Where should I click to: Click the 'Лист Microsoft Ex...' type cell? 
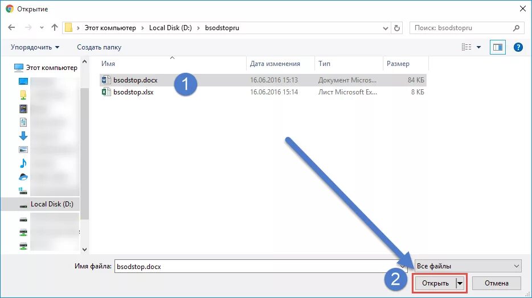(x=347, y=92)
